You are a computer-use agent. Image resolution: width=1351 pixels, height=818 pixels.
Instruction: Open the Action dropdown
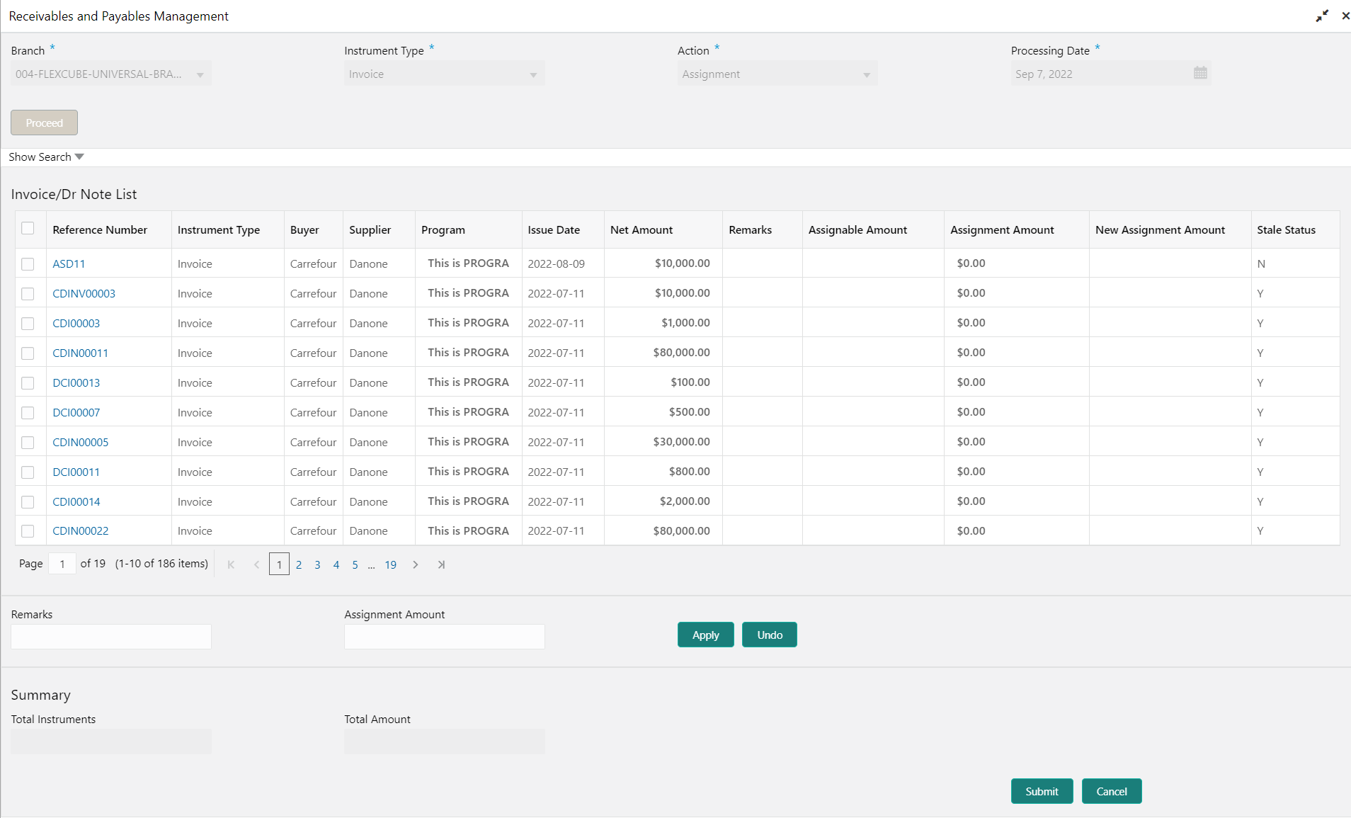[777, 74]
